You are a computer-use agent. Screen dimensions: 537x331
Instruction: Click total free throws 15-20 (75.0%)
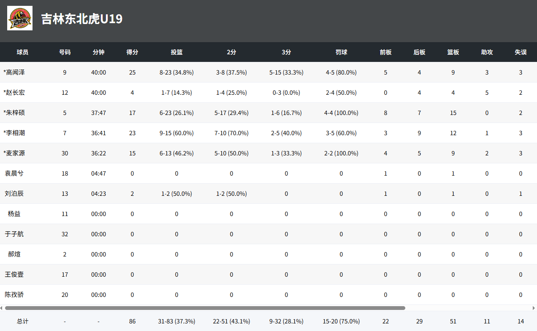[341, 321]
